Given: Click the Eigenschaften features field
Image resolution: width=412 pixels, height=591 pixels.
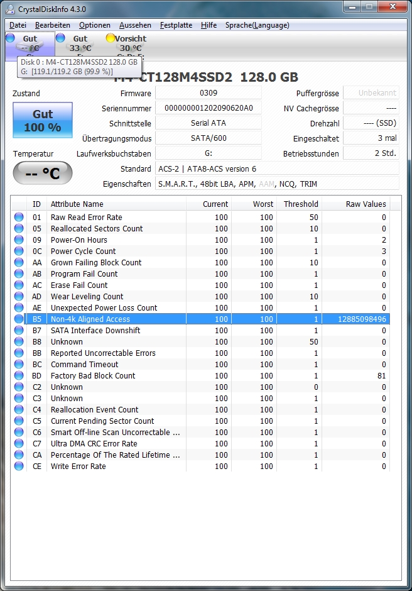Looking at the screenshot, I should [277, 184].
